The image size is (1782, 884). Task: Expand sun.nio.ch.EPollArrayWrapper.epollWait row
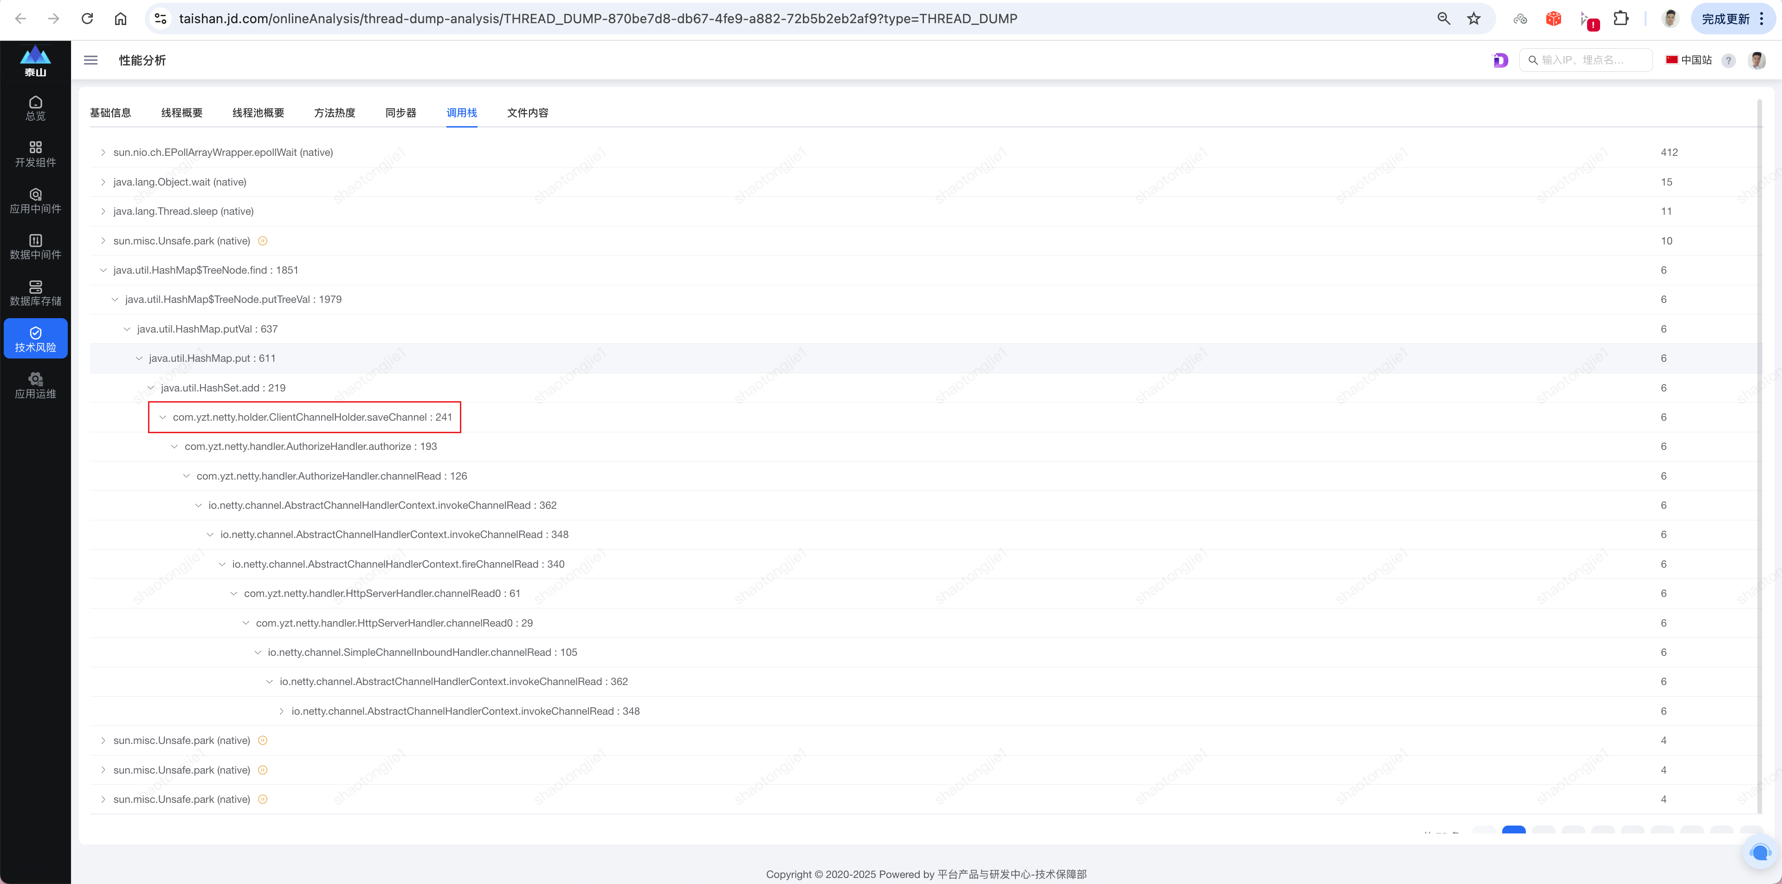click(103, 152)
